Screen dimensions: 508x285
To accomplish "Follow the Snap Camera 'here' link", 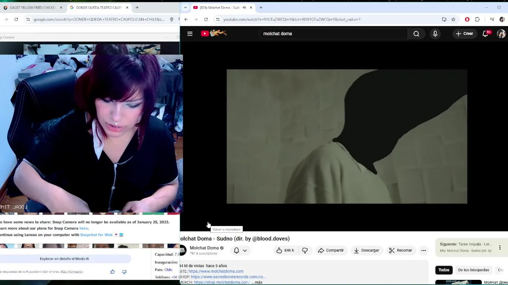I will [x=83, y=228].
